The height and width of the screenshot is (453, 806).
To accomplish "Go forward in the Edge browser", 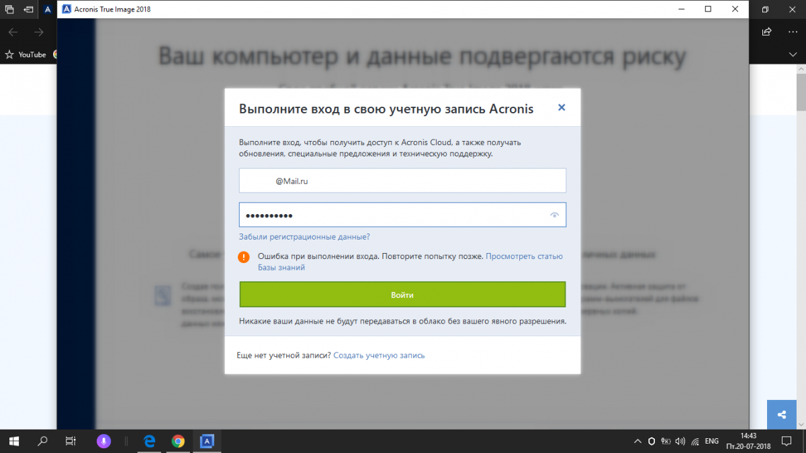I will point(39,32).
